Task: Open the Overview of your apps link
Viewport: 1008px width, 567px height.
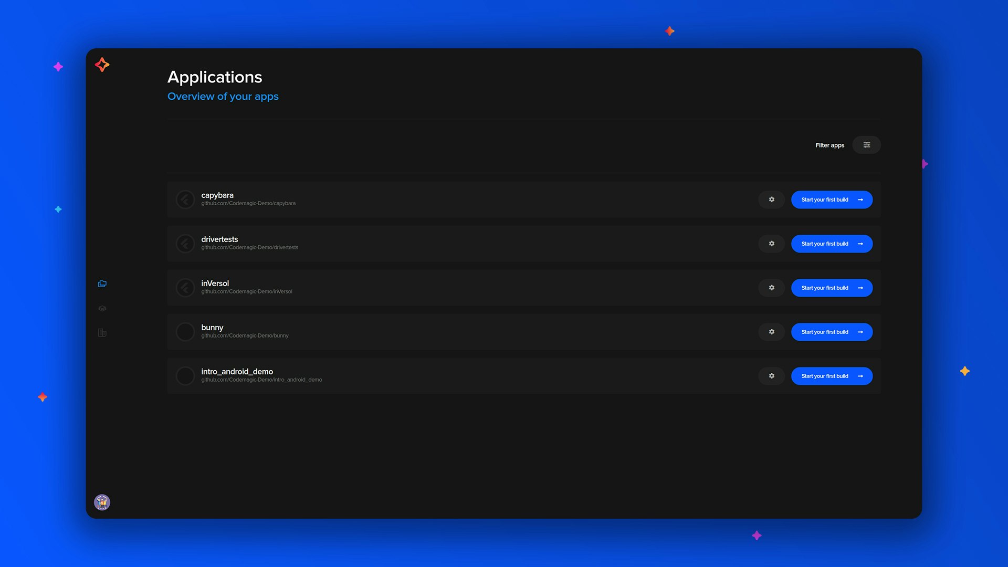Action: tap(223, 96)
